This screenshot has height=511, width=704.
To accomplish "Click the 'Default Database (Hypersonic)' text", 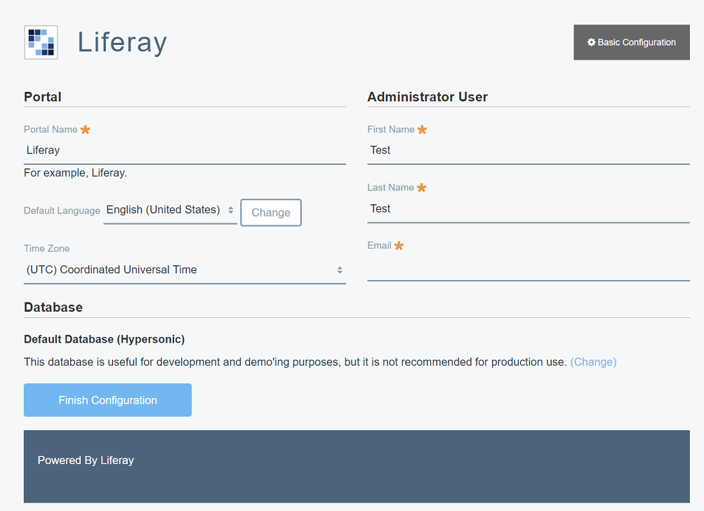I will [x=104, y=340].
